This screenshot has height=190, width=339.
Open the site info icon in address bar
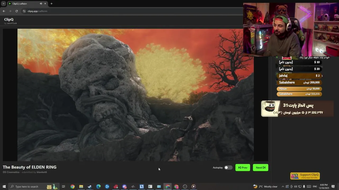pos(24,11)
